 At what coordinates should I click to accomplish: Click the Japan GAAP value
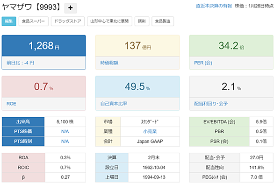150,141
